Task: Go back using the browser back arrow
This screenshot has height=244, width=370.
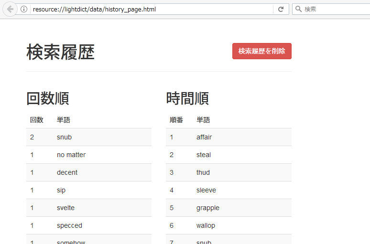Action: pyautogui.click(x=10, y=10)
